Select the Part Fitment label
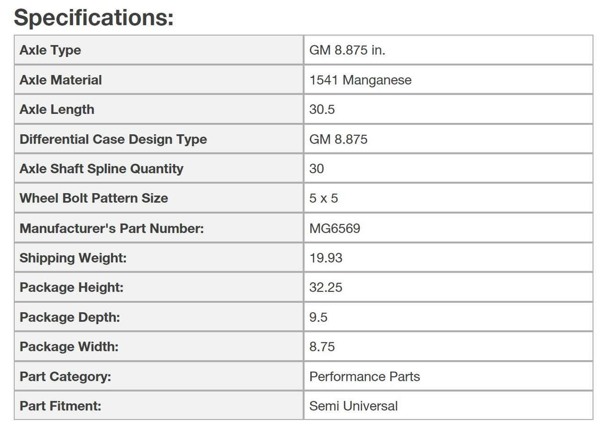This screenshot has height=429, width=612. pyautogui.click(x=60, y=406)
